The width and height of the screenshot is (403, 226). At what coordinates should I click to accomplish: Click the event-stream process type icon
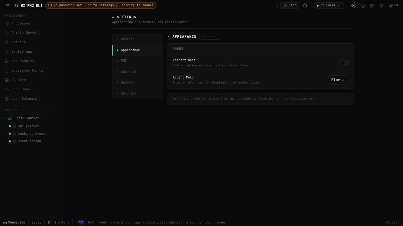[14, 141]
